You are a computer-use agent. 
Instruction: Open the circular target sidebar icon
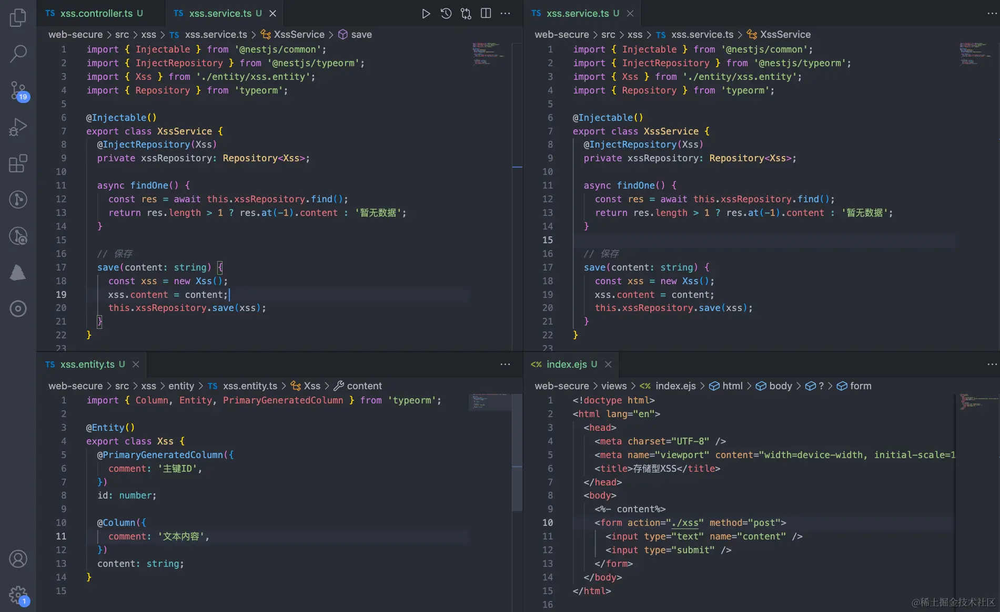coord(18,309)
